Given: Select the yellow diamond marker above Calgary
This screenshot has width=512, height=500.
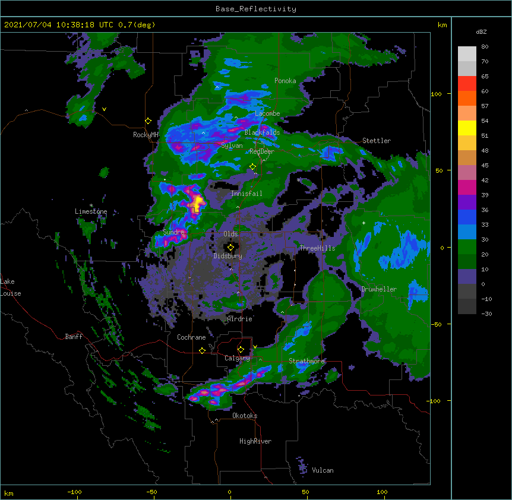Looking at the screenshot, I should [241, 350].
